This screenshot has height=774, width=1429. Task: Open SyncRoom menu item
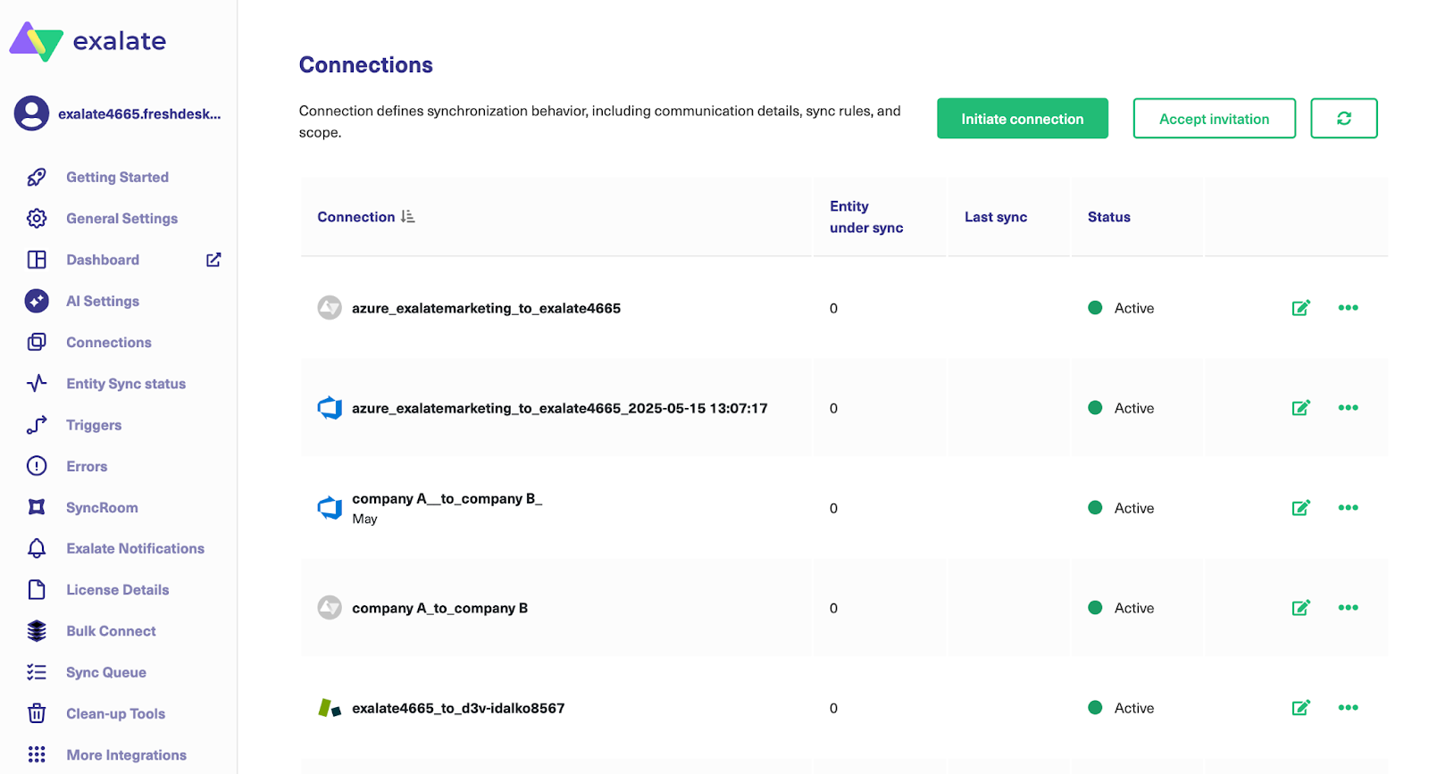pyautogui.click(x=102, y=507)
